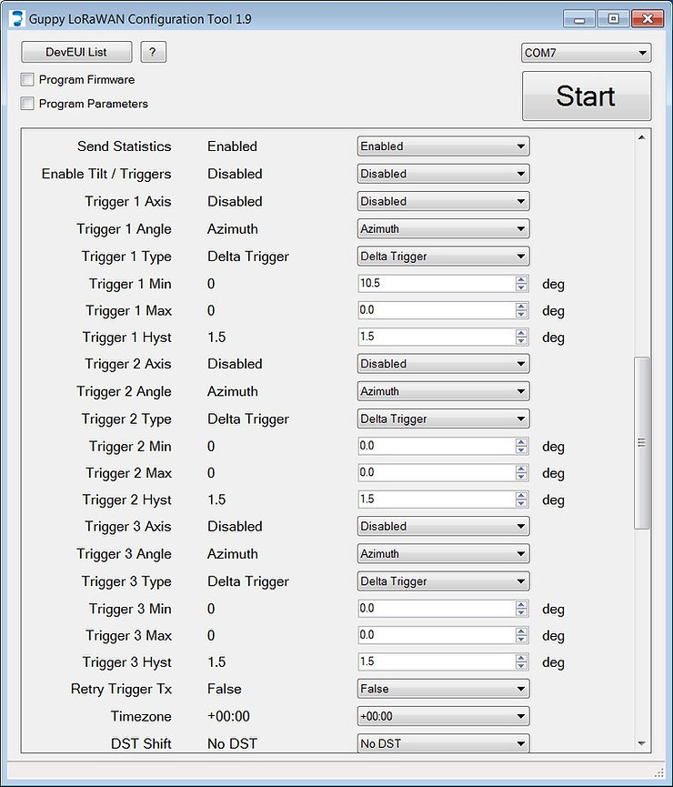Click the question mark help button
673x787 pixels.
pyautogui.click(x=153, y=52)
